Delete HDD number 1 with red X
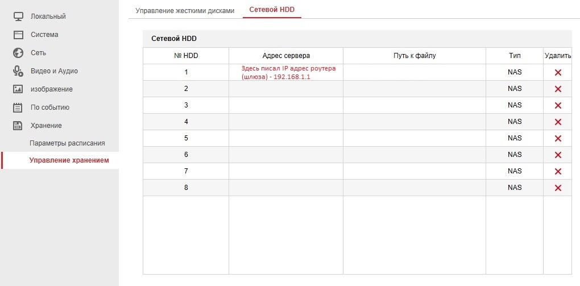Image resolution: width=580 pixels, height=286 pixels. click(557, 72)
